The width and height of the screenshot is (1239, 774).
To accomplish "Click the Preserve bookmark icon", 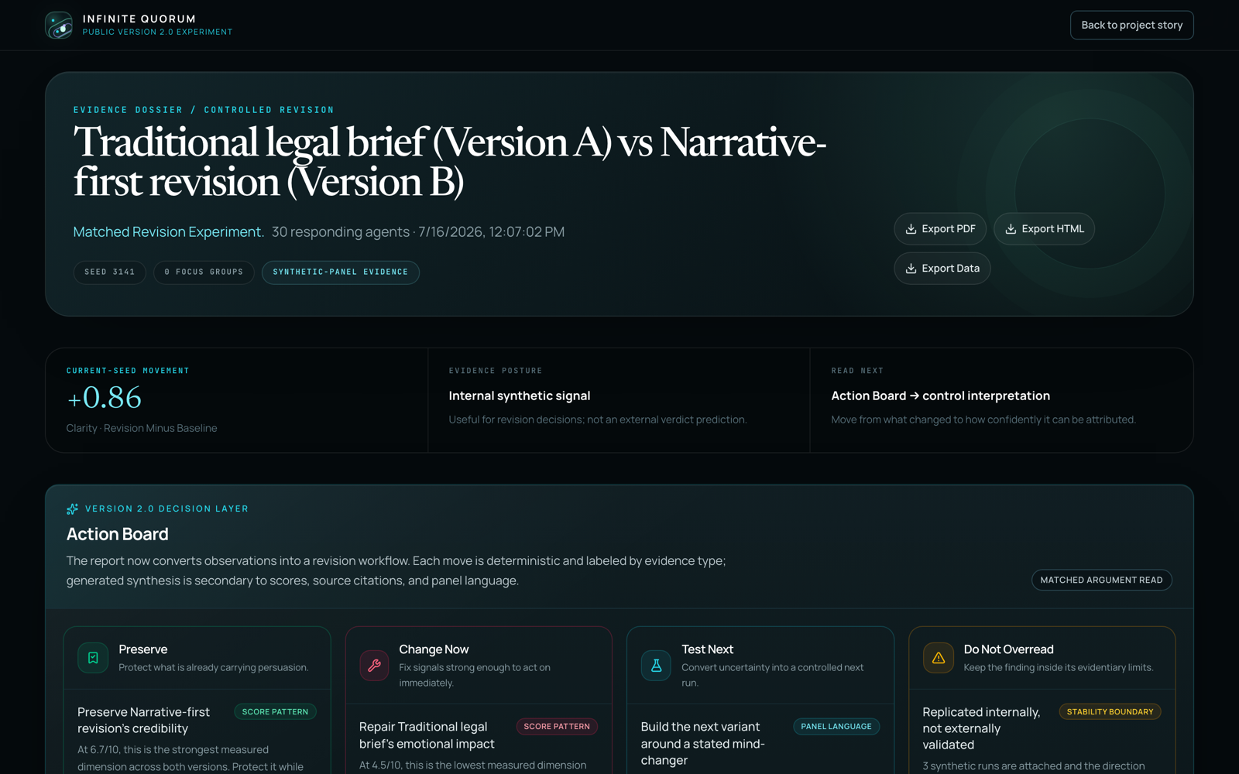I will tap(93, 658).
